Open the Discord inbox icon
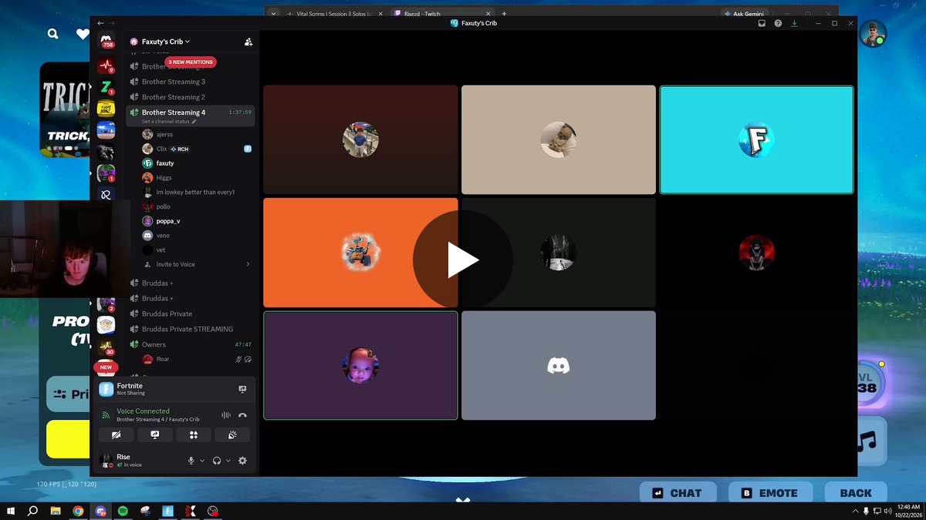The image size is (926, 520). tap(762, 23)
